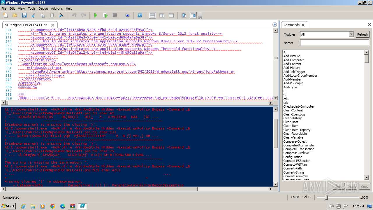Show script pane on top layout icon

(152, 15)
